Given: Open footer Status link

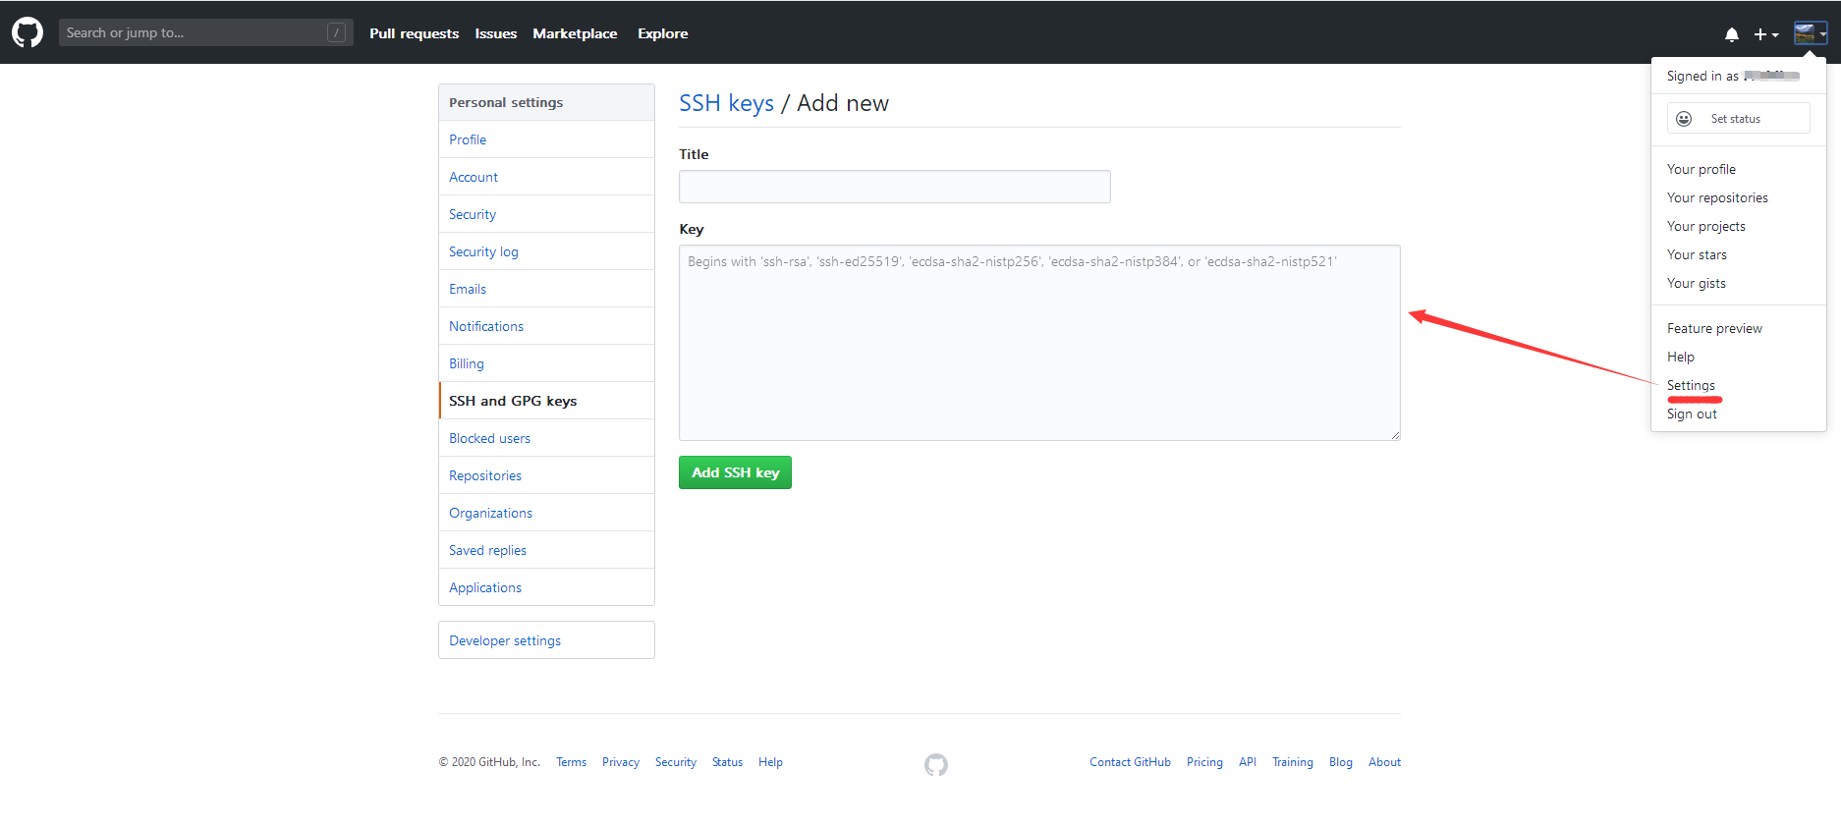Looking at the screenshot, I should click(727, 762).
